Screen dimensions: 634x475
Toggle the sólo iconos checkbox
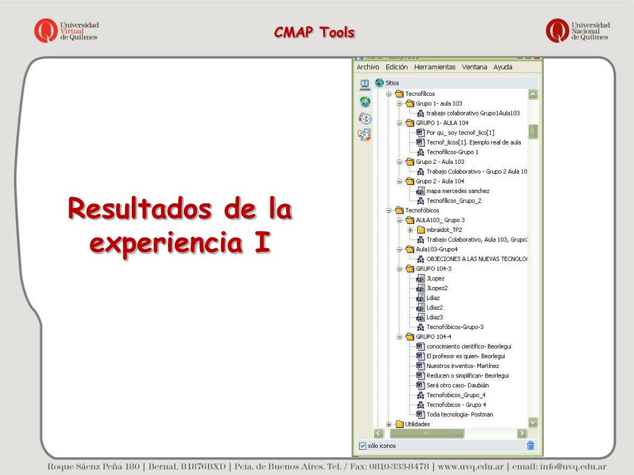tap(363, 446)
